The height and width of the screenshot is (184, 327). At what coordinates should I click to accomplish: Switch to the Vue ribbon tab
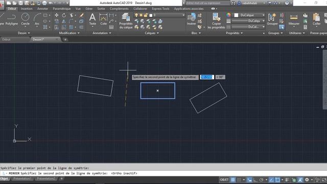(78, 9)
